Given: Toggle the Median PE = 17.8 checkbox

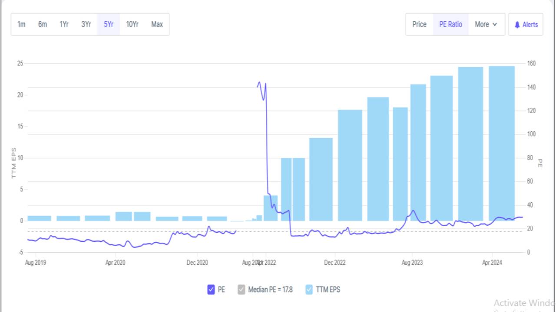Looking at the screenshot, I should click(x=242, y=289).
